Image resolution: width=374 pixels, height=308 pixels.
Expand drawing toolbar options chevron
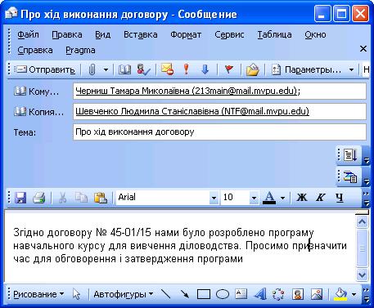366,295
